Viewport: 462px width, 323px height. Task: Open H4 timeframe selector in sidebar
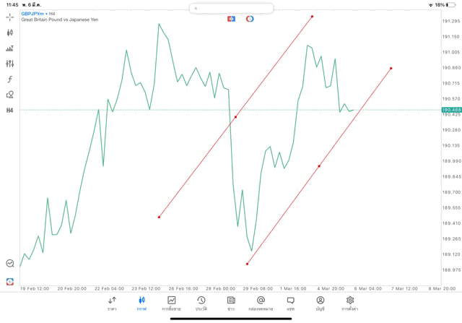click(9, 111)
